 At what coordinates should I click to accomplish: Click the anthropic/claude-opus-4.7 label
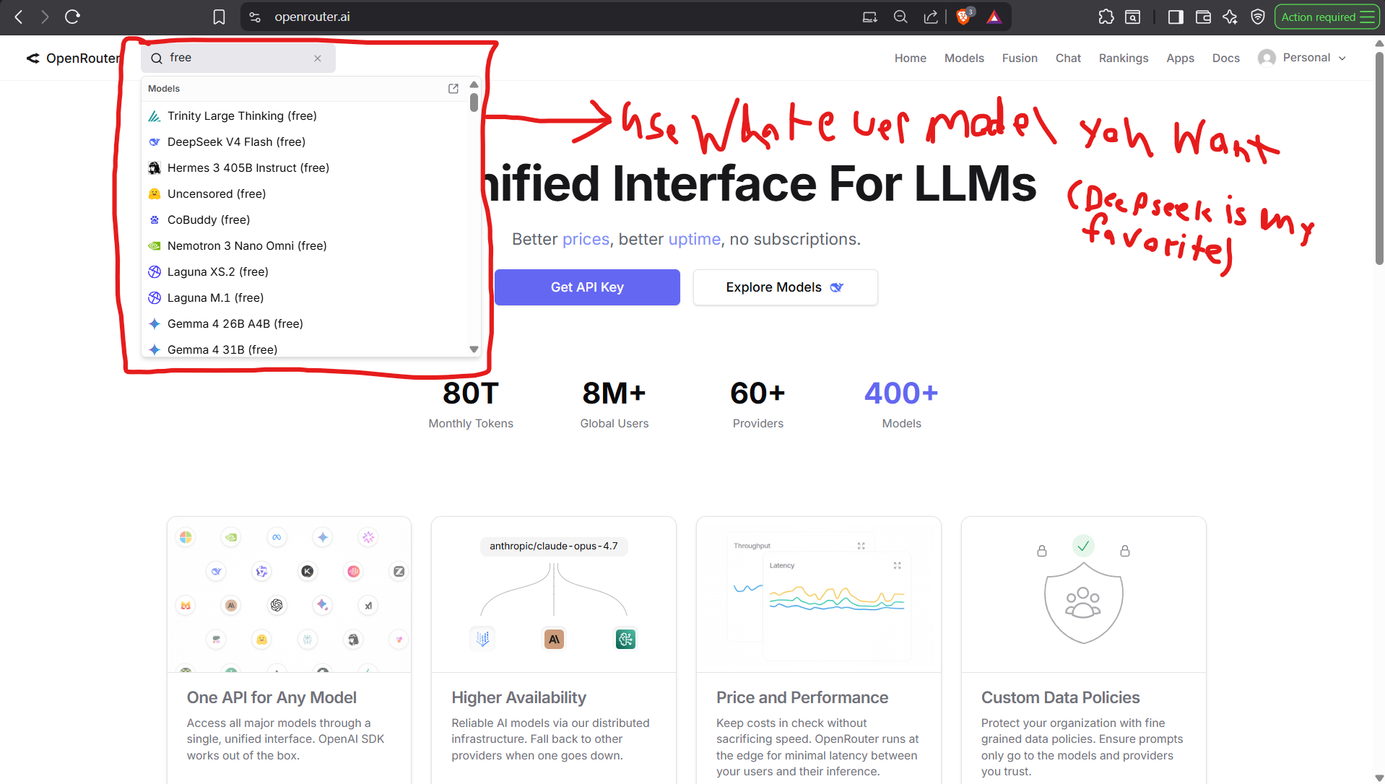pos(553,546)
